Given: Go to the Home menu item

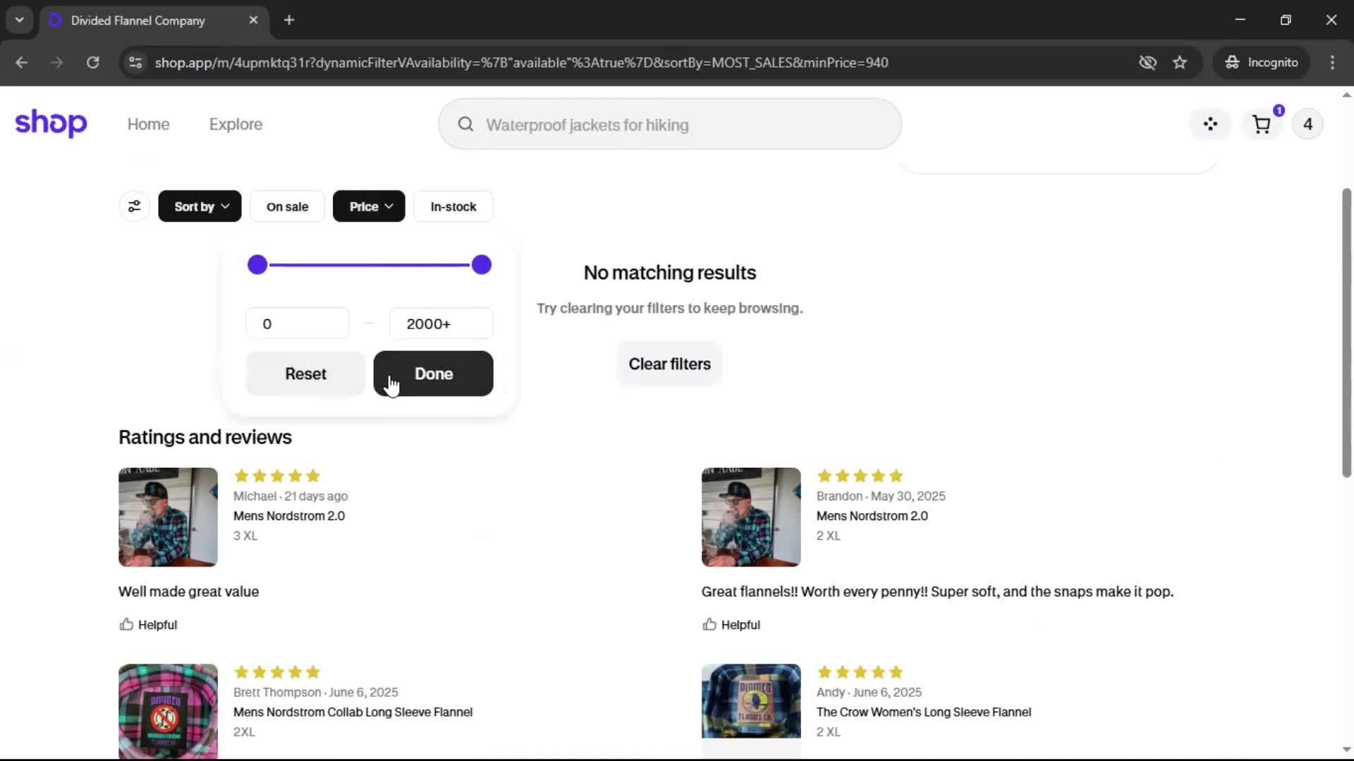Looking at the screenshot, I should click(148, 124).
